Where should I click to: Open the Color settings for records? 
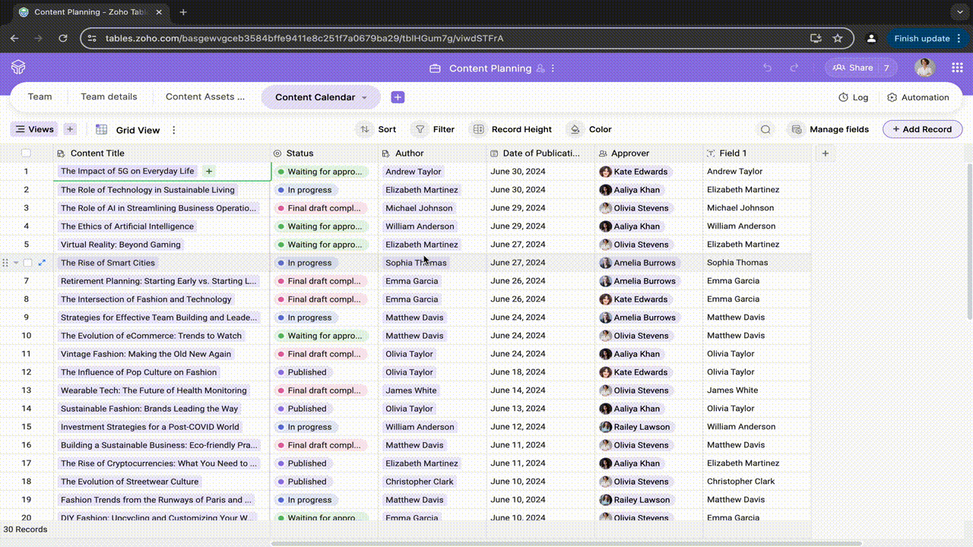(x=590, y=129)
